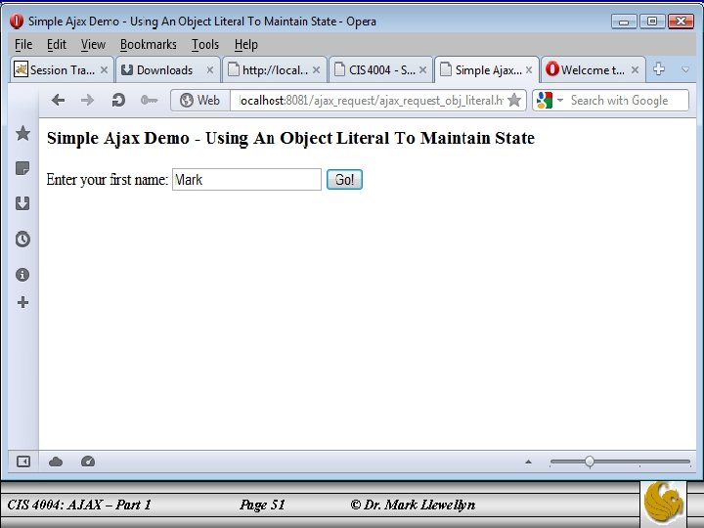Open Bookmarks panel star in sidebar

point(22,133)
